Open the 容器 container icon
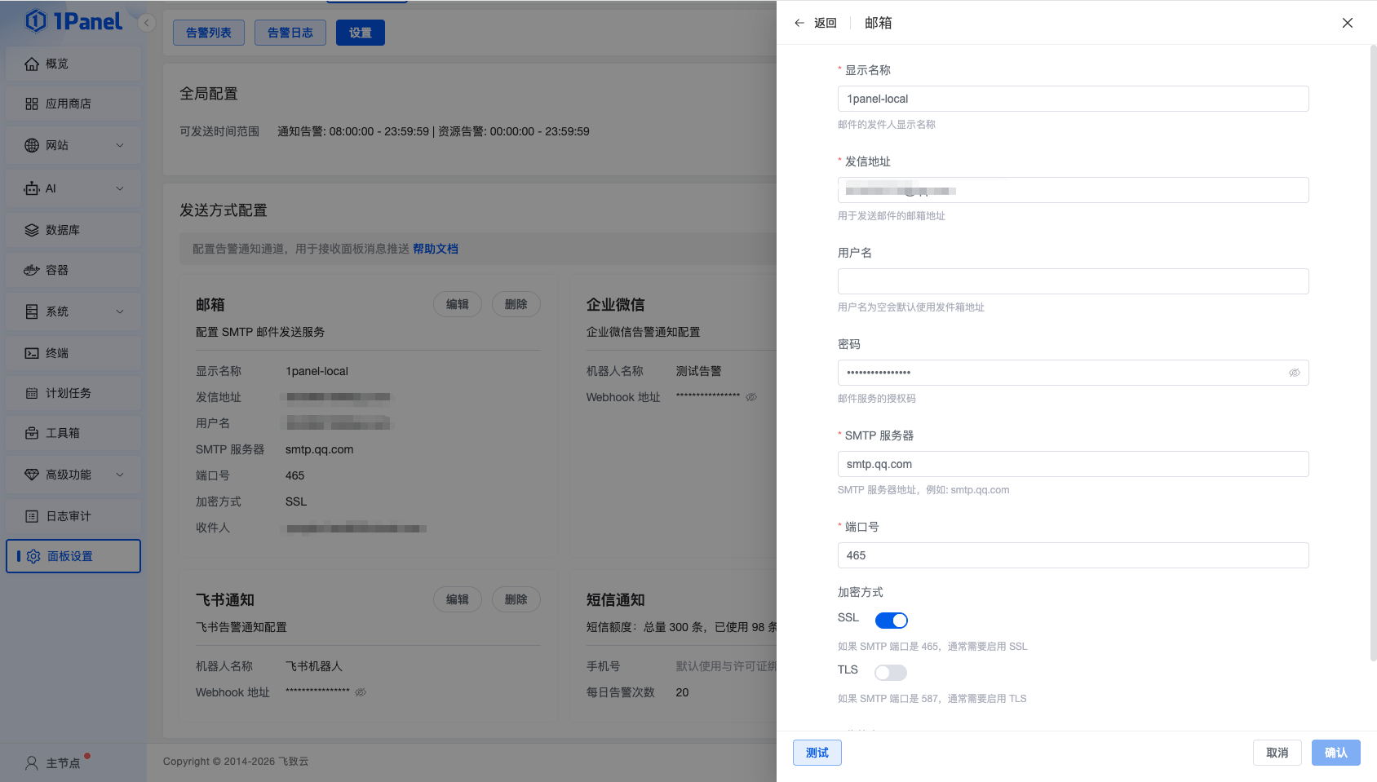 (x=32, y=270)
